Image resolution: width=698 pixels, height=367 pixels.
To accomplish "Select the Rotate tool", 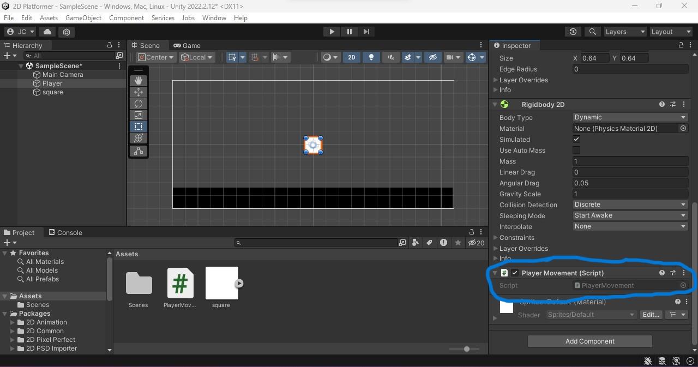I will pos(138,103).
